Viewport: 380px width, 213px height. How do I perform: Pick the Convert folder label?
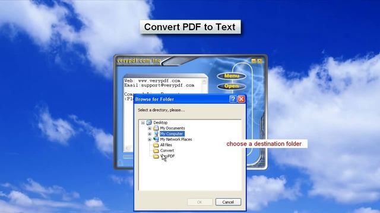(x=167, y=150)
